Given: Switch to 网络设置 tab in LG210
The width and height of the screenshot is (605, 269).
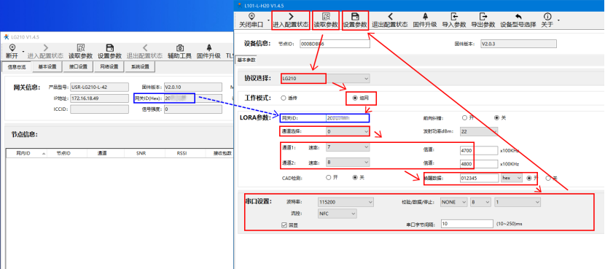Looking at the screenshot, I should 109,67.
